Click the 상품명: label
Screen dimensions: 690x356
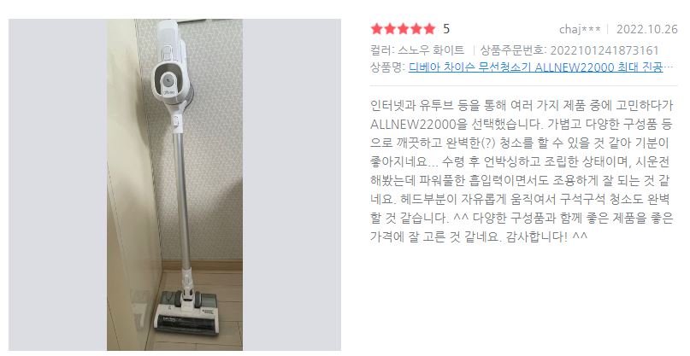tap(387, 67)
